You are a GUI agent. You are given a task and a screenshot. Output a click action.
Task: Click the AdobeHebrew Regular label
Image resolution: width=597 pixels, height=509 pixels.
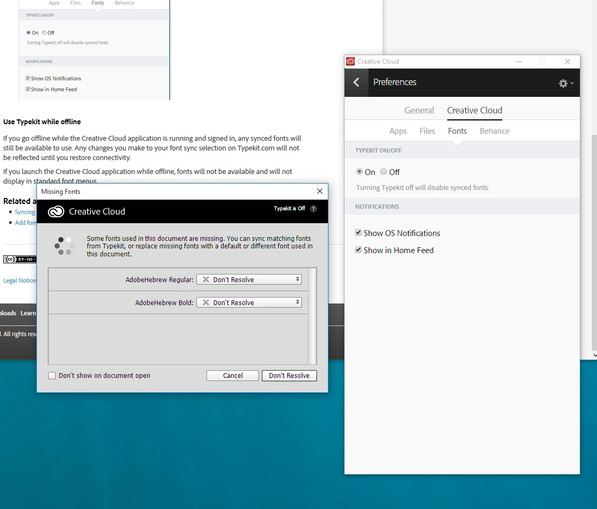pyautogui.click(x=159, y=279)
